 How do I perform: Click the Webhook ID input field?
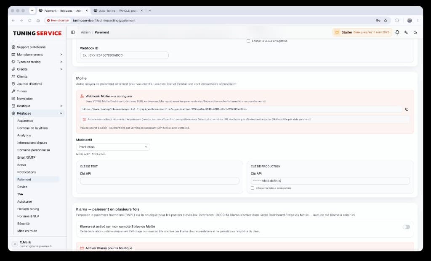tap(124, 55)
